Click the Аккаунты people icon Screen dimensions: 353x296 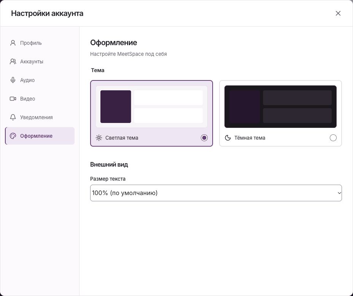pyautogui.click(x=13, y=61)
